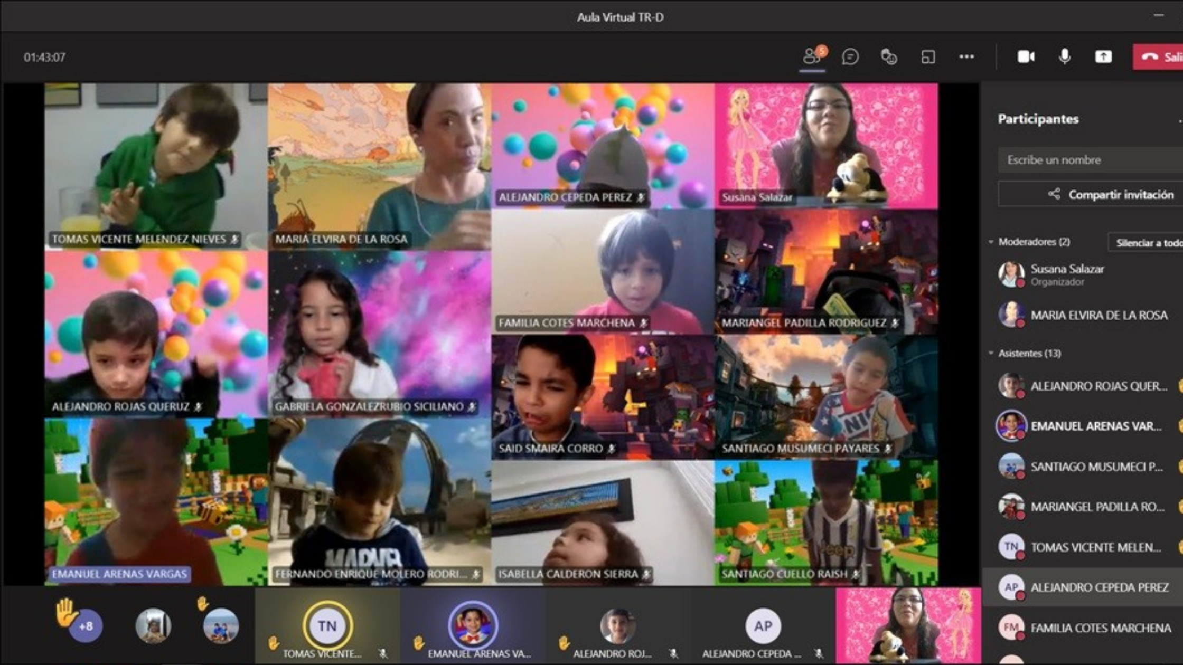
Task: Select FAMILIA COTES MARCHENA in attendee list
Action: tap(1083, 628)
